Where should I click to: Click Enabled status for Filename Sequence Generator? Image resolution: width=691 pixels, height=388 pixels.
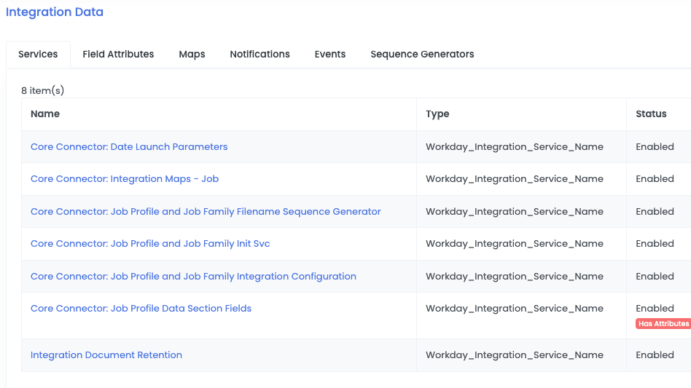coord(655,212)
